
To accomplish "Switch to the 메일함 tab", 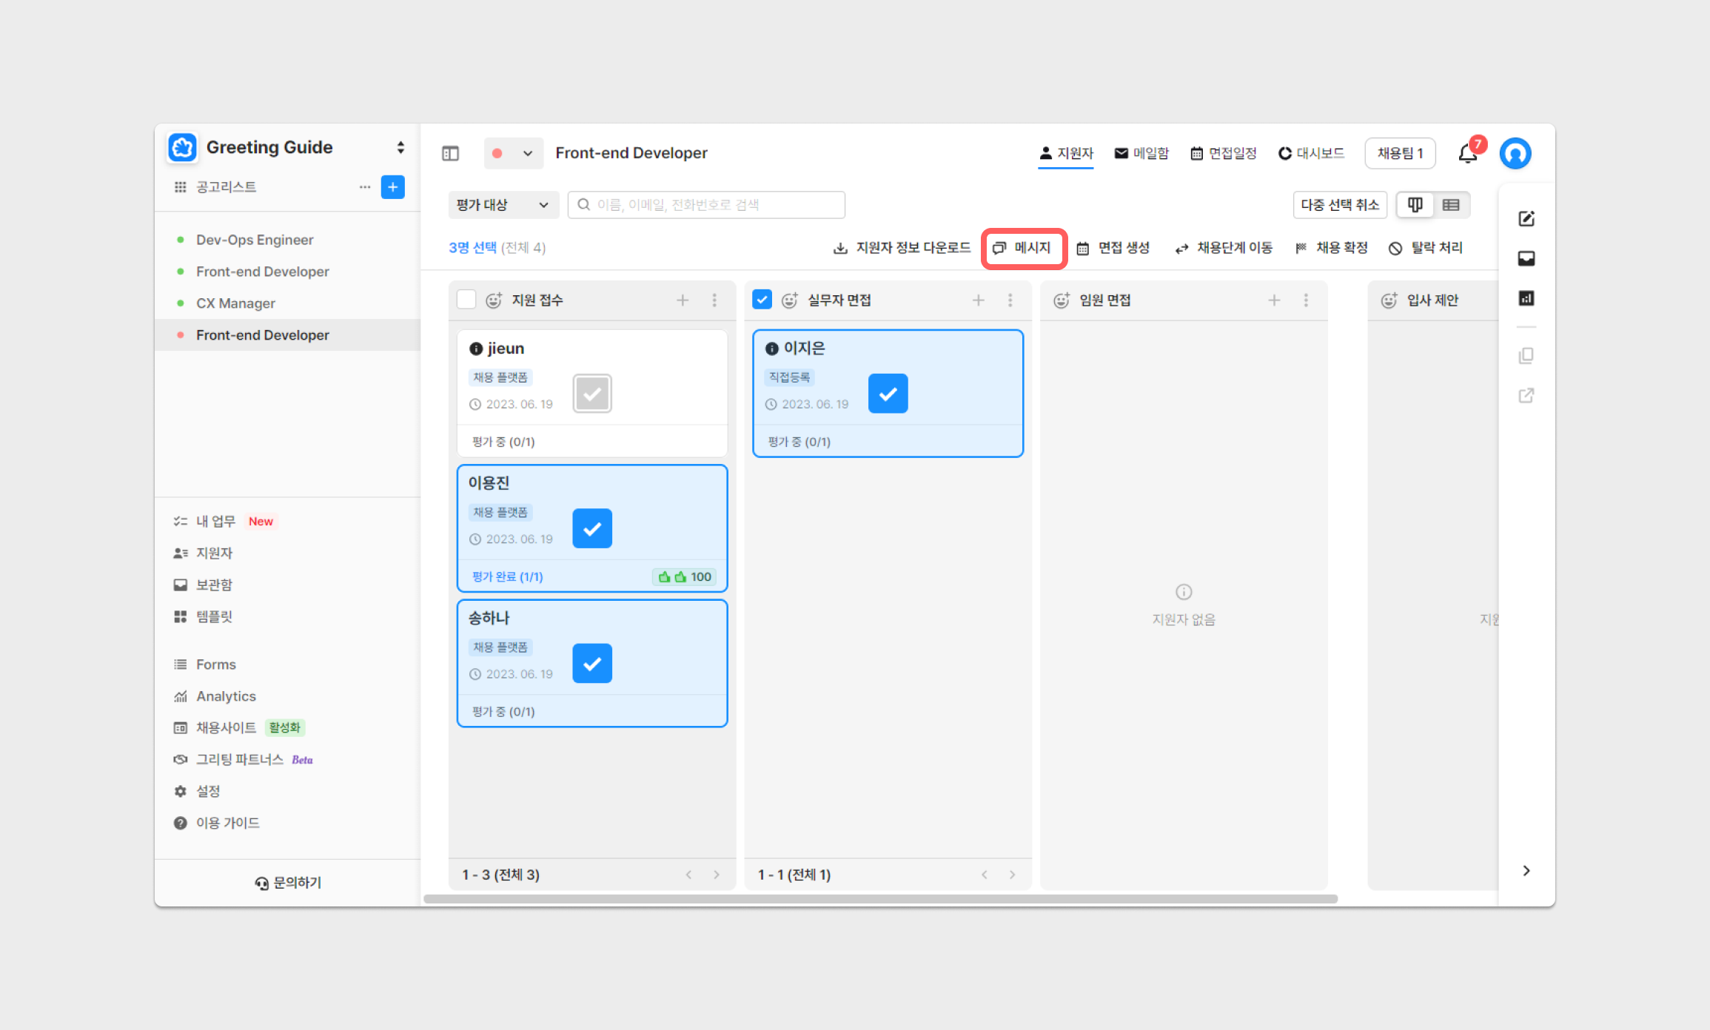I will coord(1141,153).
